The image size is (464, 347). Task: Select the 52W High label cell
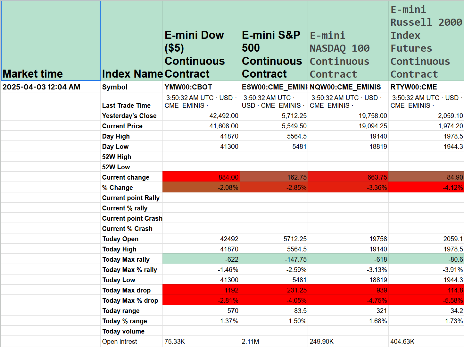click(132, 157)
